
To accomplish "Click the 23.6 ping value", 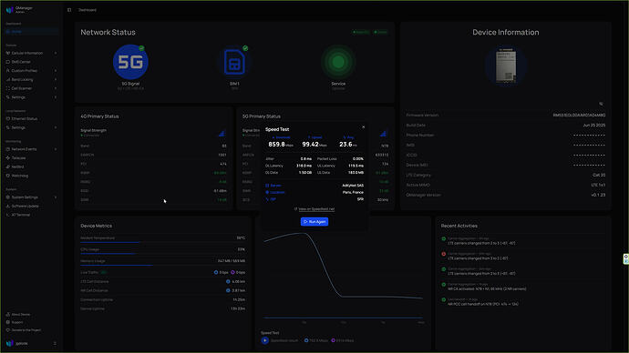I will point(345,144).
